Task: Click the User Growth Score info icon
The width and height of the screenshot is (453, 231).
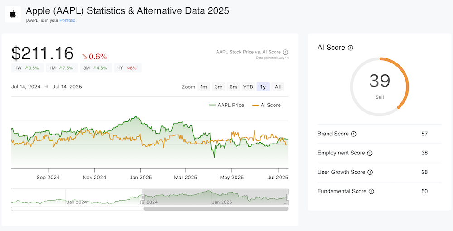Action: [x=370, y=172]
